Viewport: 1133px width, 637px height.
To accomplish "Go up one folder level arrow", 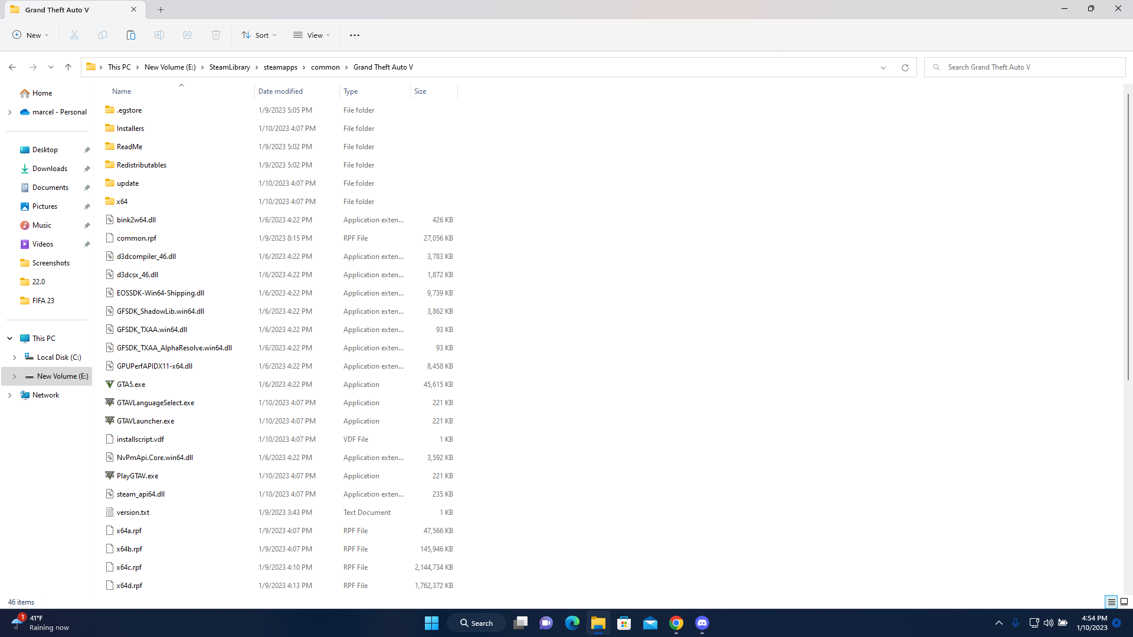I will coord(68,67).
